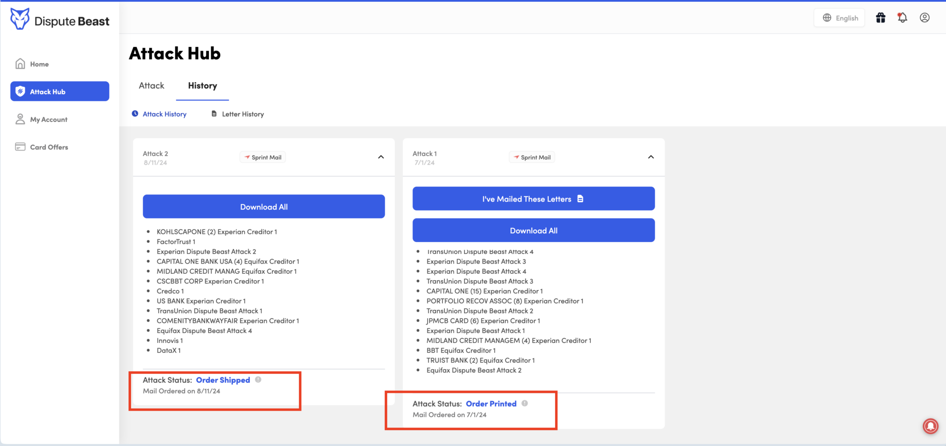Click the floating red bell at bottom right

pyautogui.click(x=930, y=426)
